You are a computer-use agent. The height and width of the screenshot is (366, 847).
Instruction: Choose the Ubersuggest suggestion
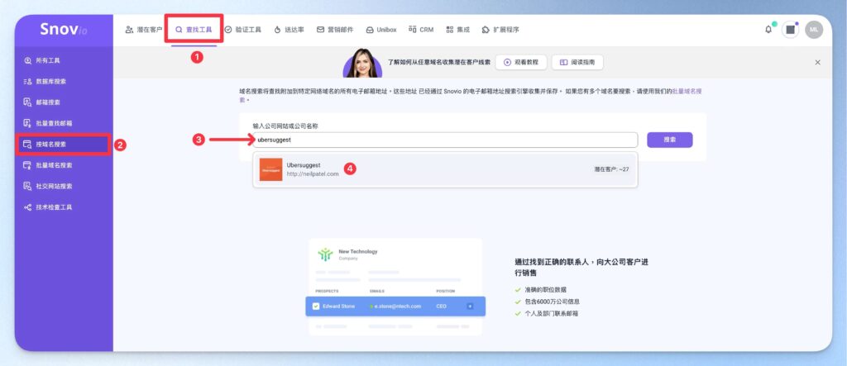click(x=445, y=169)
